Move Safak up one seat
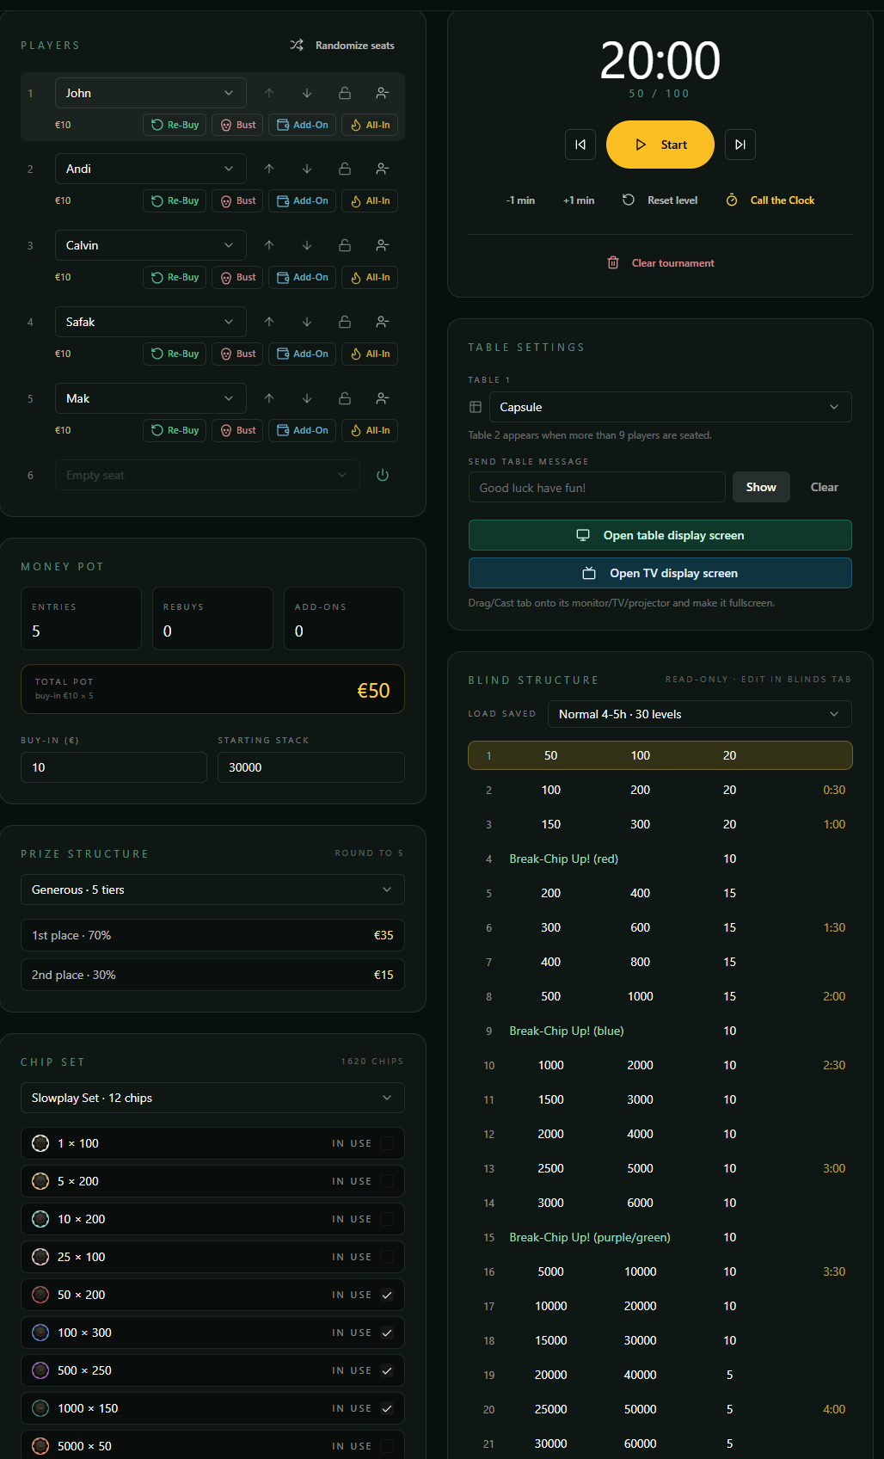Screen dimensions: 884x1459 [269, 322]
